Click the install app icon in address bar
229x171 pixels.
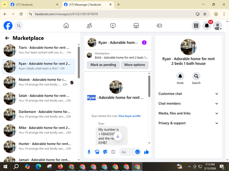198,14
